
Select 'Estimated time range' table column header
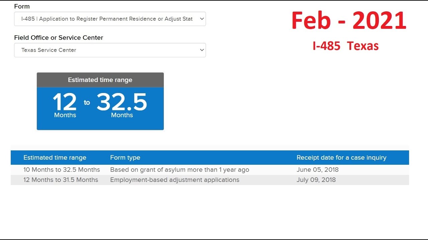(55, 158)
